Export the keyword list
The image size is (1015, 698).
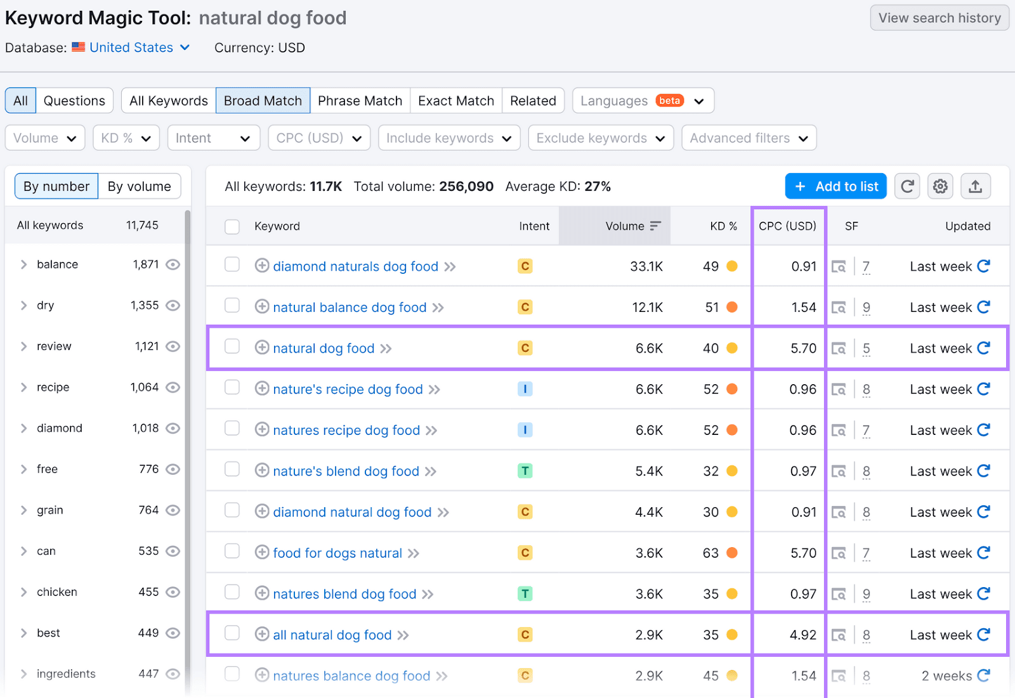tap(976, 186)
